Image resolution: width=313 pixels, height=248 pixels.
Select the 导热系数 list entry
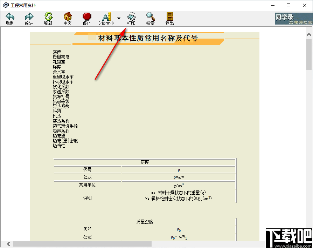61,106
